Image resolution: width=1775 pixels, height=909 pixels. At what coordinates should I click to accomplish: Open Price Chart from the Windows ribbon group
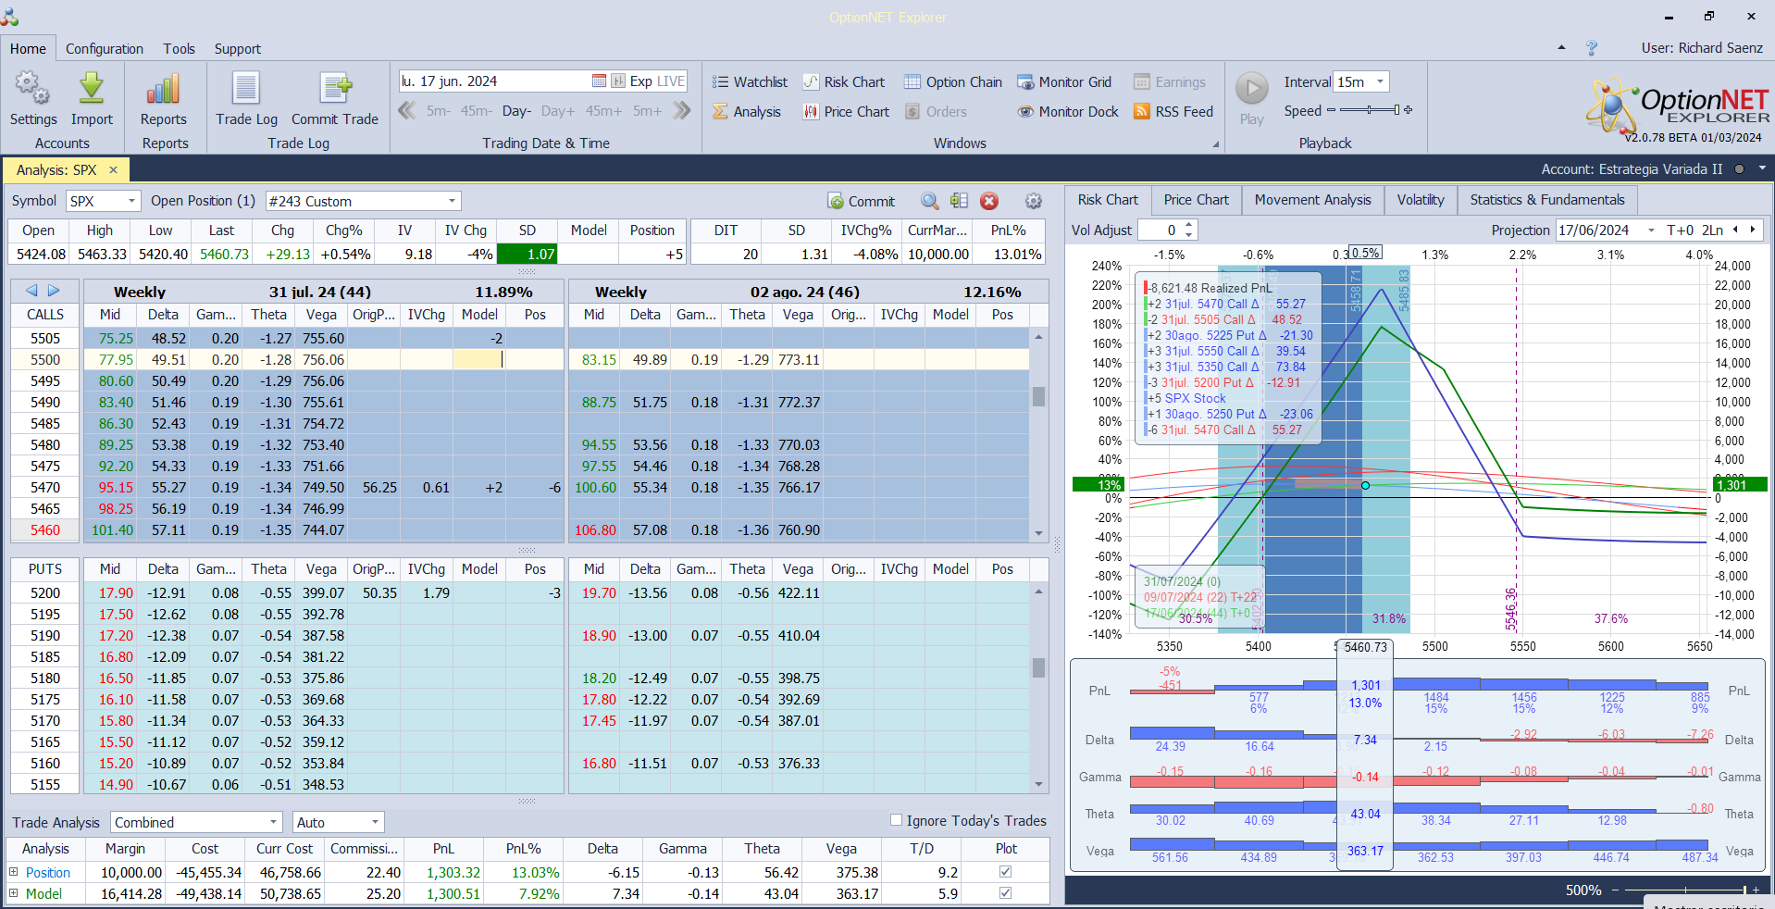coord(846,112)
